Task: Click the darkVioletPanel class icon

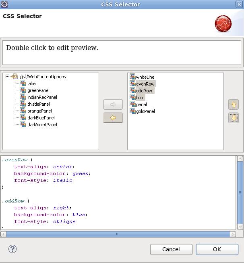Action: tap(23, 125)
